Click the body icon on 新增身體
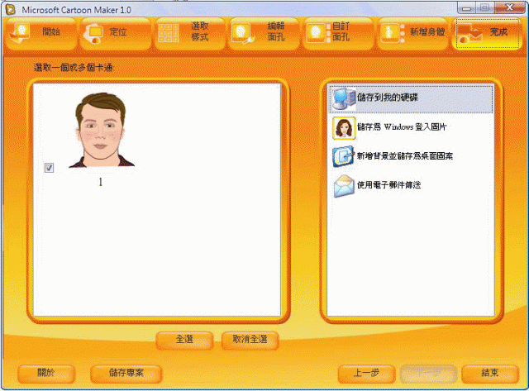This screenshot has height=391, width=529. tap(393, 33)
